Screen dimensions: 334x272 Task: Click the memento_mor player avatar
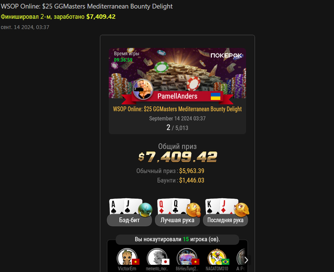157,258
